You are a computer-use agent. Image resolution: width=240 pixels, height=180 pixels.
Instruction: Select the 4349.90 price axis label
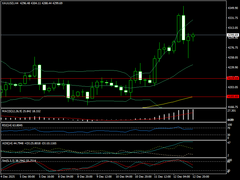coord(233,8)
